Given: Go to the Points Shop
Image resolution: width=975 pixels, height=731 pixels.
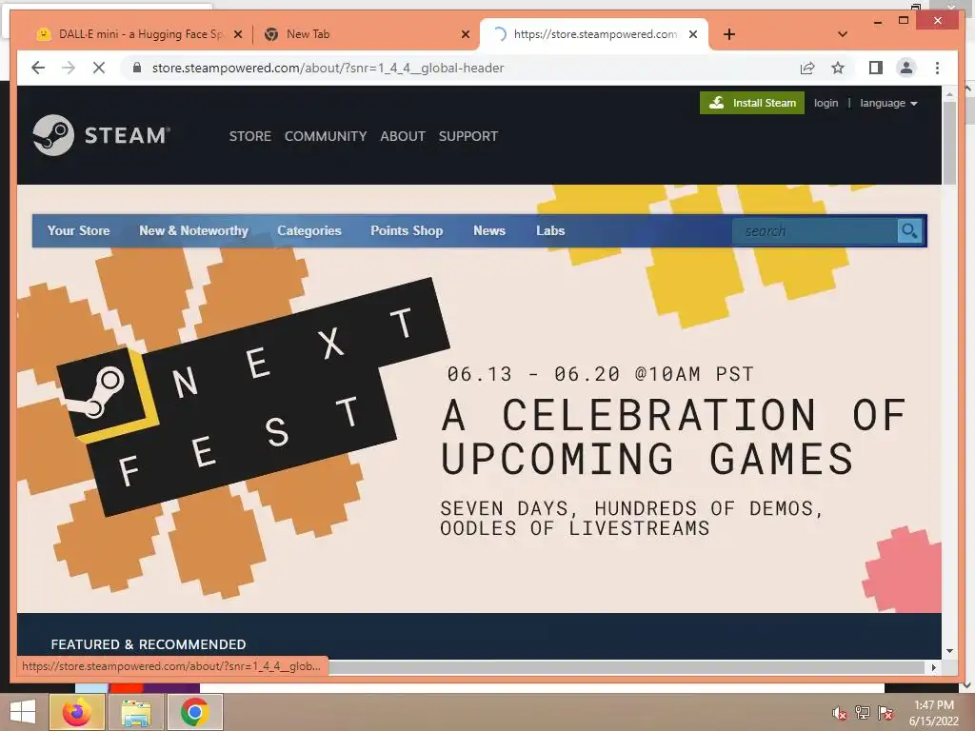Looking at the screenshot, I should click(x=407, y=230).
